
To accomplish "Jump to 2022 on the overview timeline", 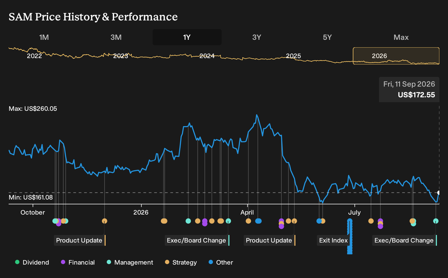I will coord(35,56).
